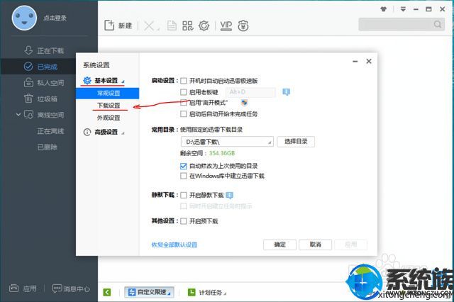
Task: Confirm settings with the 确定 button
Action: pyautogui.click(x=279, y=245)
